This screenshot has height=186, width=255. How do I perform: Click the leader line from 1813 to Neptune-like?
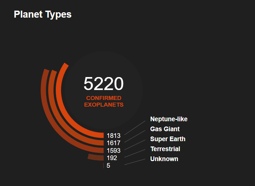(x=134, y=128)
